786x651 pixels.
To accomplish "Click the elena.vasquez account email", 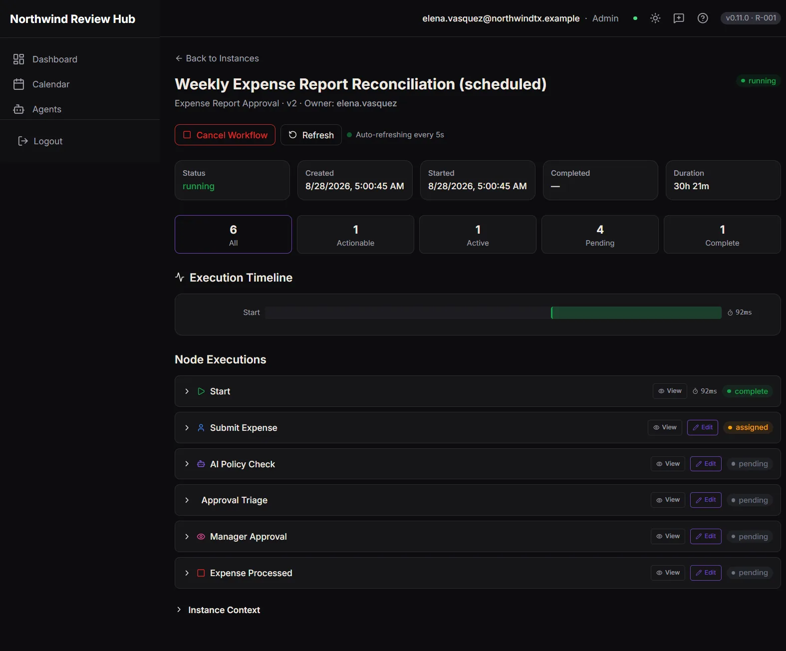I will 501,18.
